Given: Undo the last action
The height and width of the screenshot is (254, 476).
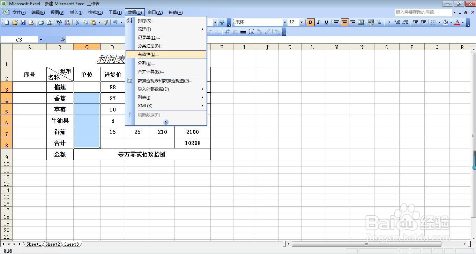Looking at the screenshot, I should pyautogui.click(x=116, y=22).
